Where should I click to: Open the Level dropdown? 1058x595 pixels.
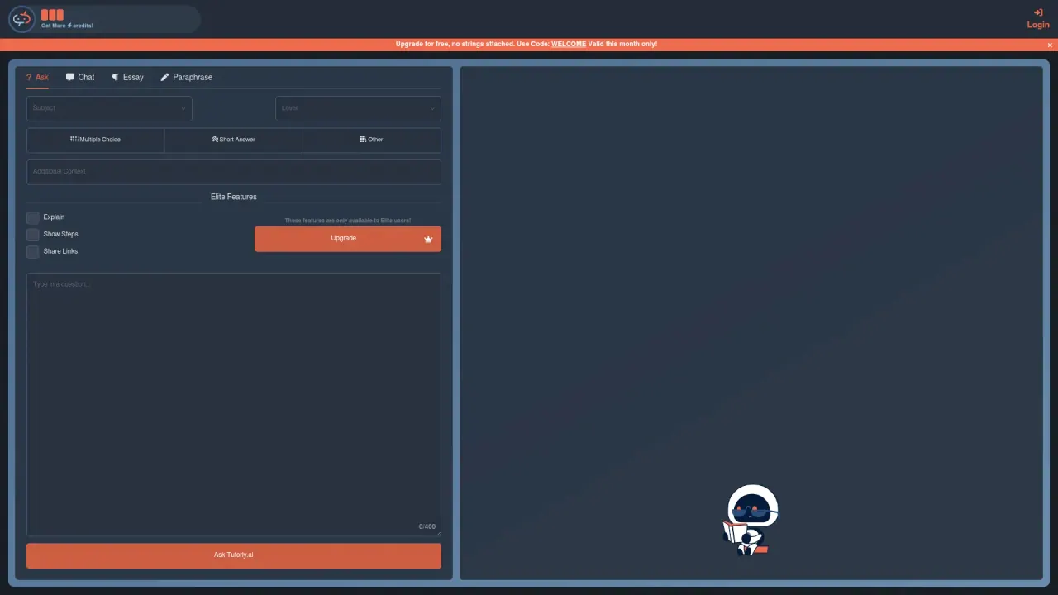(358, 108)
